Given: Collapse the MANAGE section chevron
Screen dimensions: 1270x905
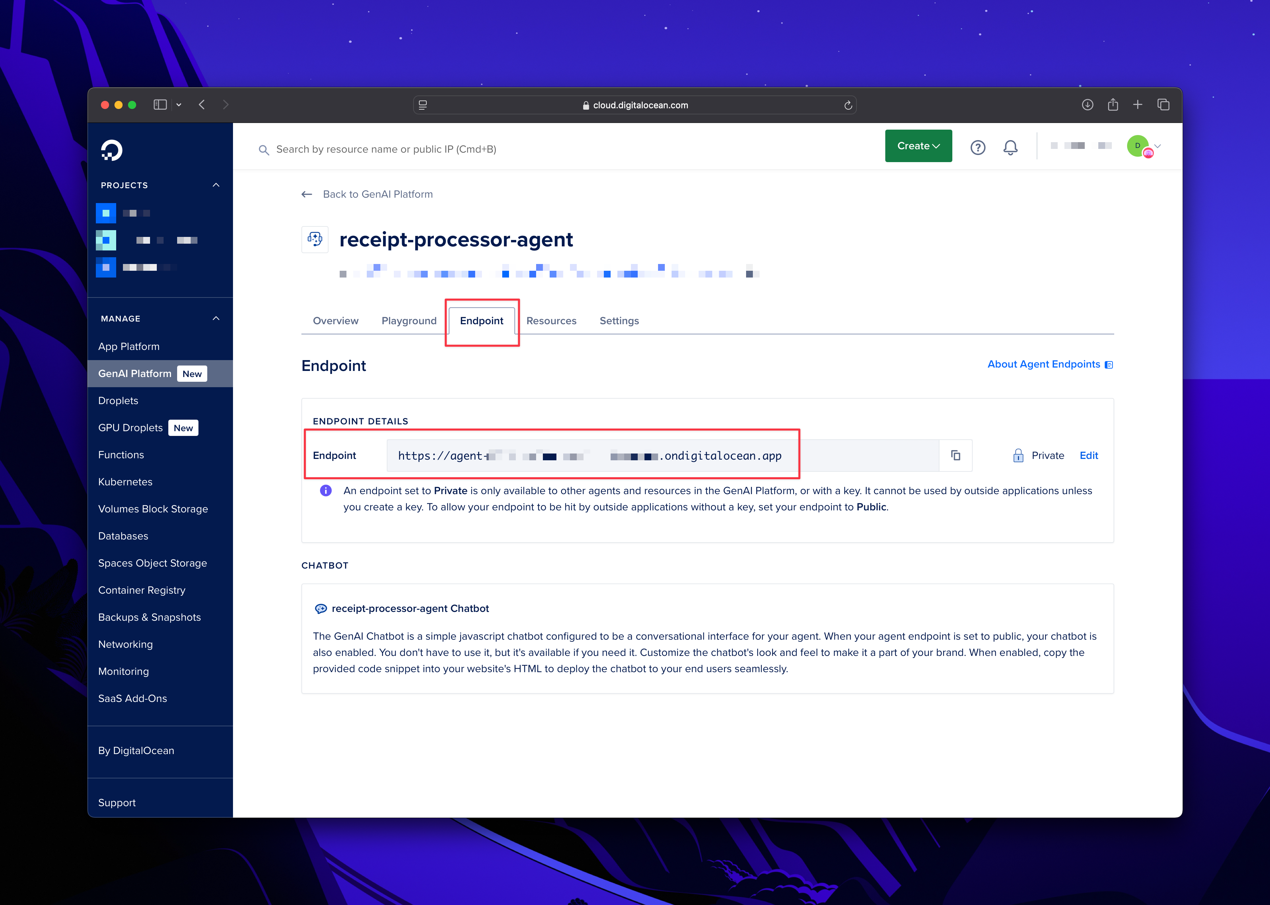Looking at the screenshot, I should [x=216, y=318].
